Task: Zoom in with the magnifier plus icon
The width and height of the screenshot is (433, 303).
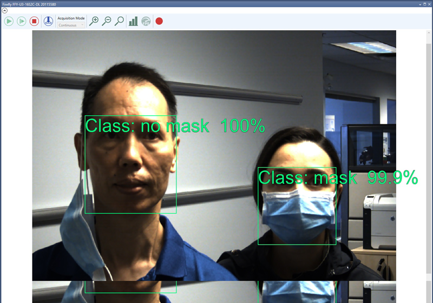Action: [94, 21]
